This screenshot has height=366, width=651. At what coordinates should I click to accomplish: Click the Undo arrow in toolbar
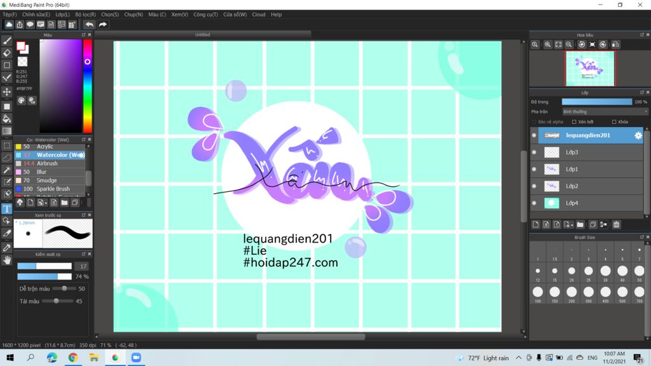[x=89, y=25]
